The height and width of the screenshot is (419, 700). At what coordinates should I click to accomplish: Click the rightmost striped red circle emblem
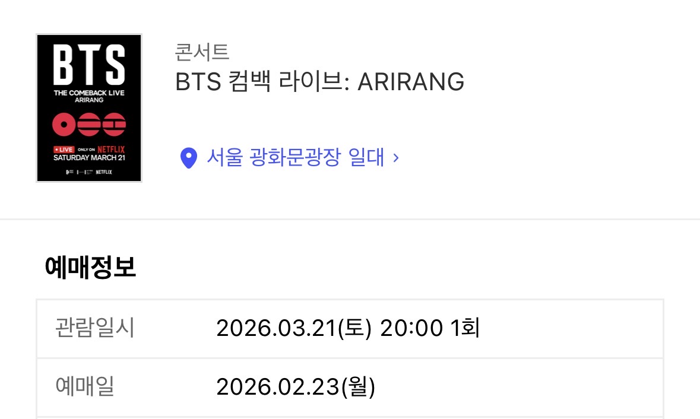[x=114, y=125]
